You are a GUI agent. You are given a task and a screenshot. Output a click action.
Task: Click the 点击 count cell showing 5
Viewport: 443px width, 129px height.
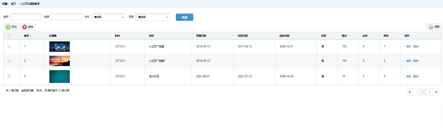point(364,76)
